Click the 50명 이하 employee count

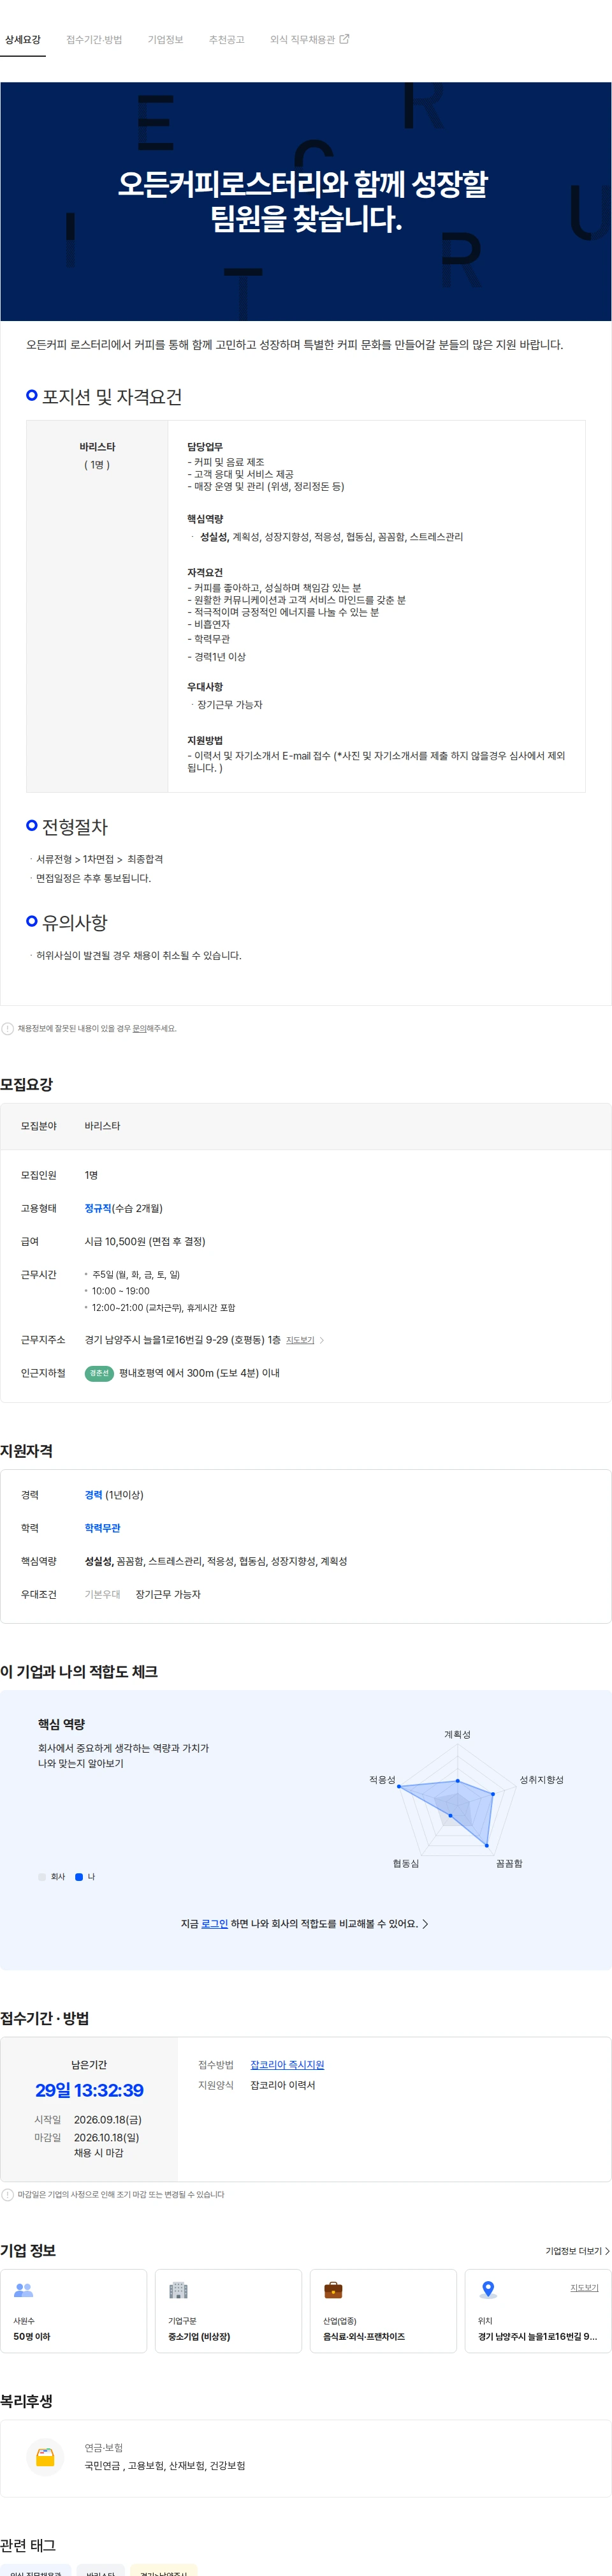coord(32,2336)
